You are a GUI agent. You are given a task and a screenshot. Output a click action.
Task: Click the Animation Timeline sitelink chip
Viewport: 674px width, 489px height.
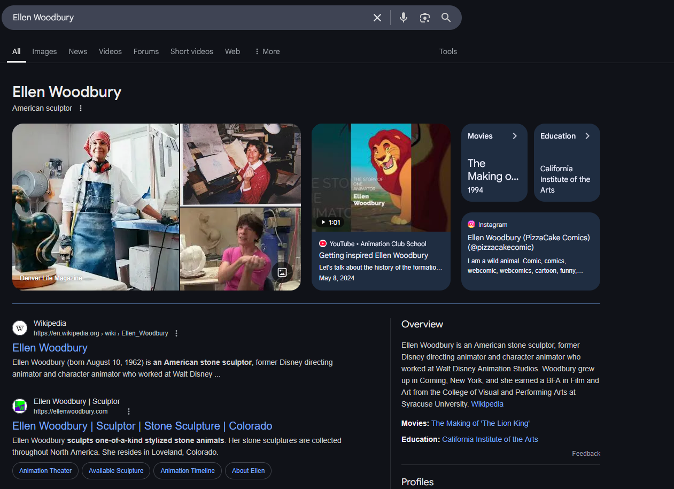coord(188,471)
